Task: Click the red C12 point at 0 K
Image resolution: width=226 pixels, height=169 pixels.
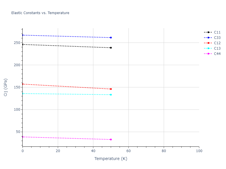Action: [23, 84]
